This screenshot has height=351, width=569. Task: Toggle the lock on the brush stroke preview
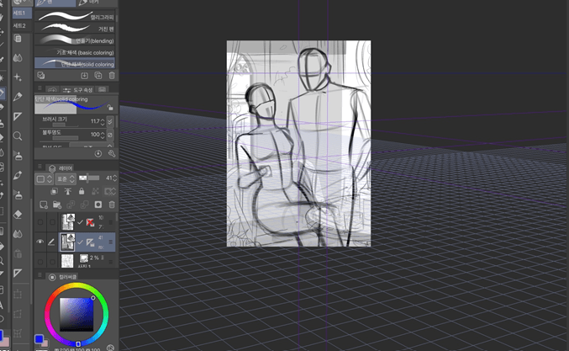click(x=110, y=108)
